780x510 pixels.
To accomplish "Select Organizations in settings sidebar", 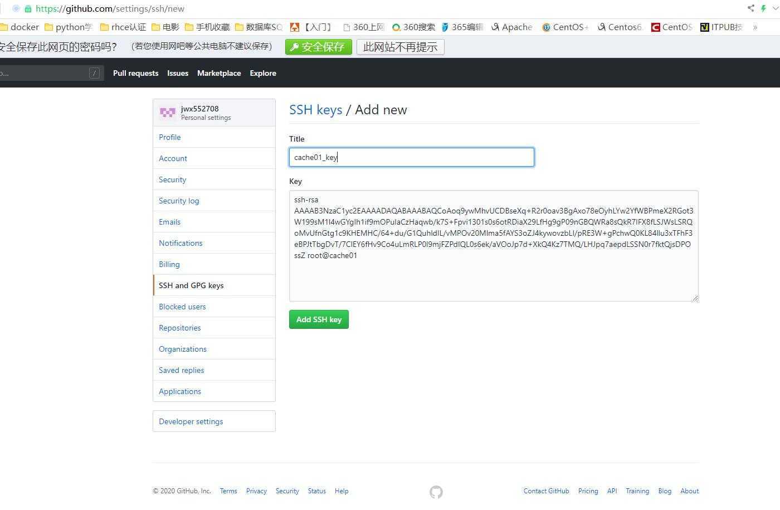I will pos(214,349).
